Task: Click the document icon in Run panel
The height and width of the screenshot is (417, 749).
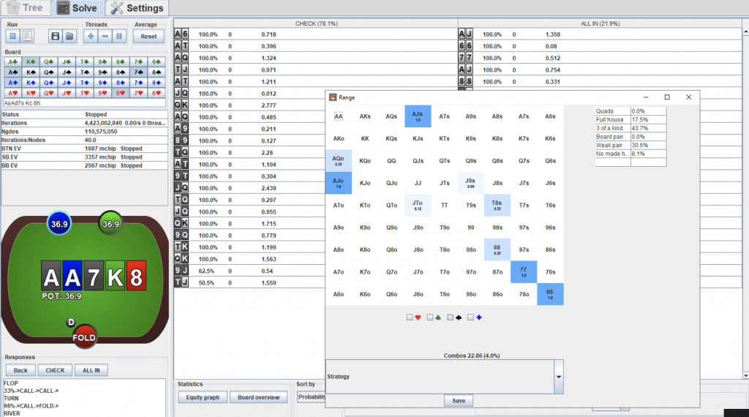Action: click(x=26, y=36)
